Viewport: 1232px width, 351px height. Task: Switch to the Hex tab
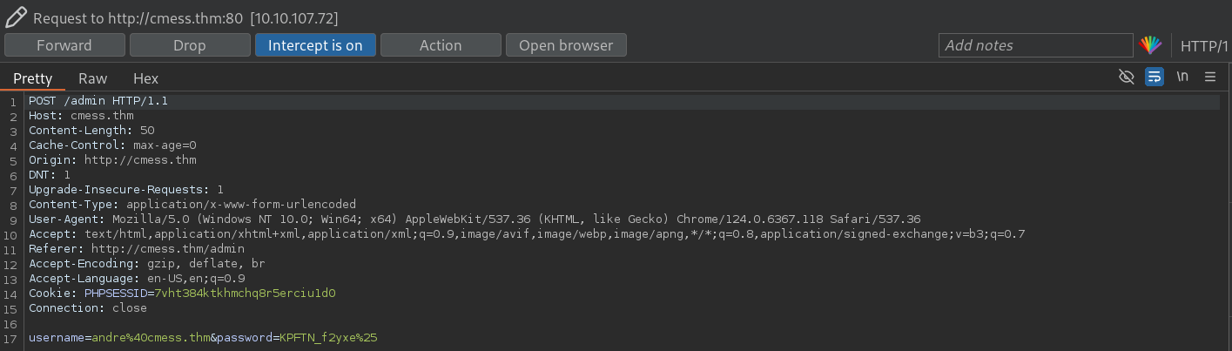click(x=145, y=78)
